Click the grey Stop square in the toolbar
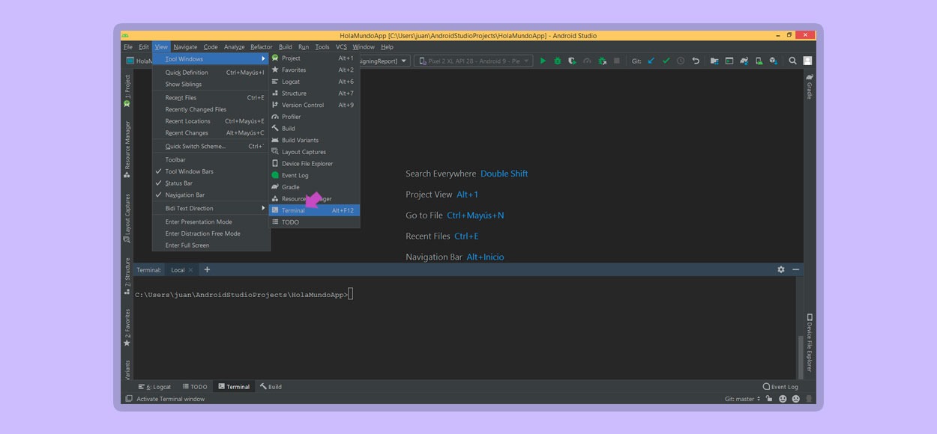 point(617,61)
